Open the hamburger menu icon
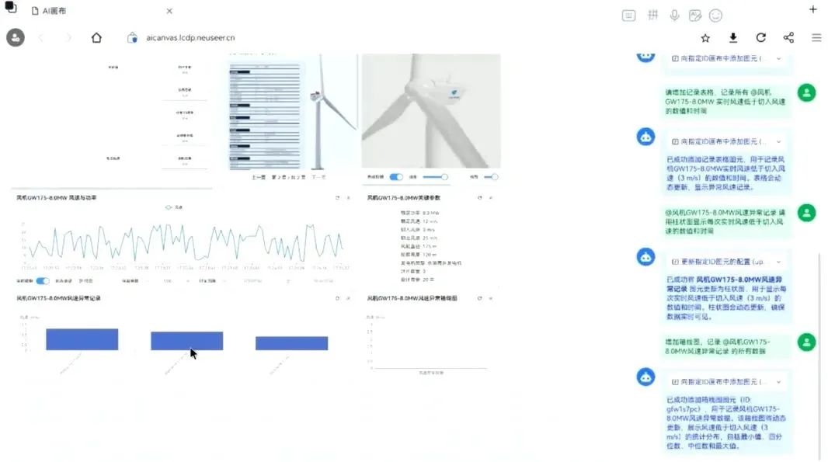 click(x=816, y=37)
